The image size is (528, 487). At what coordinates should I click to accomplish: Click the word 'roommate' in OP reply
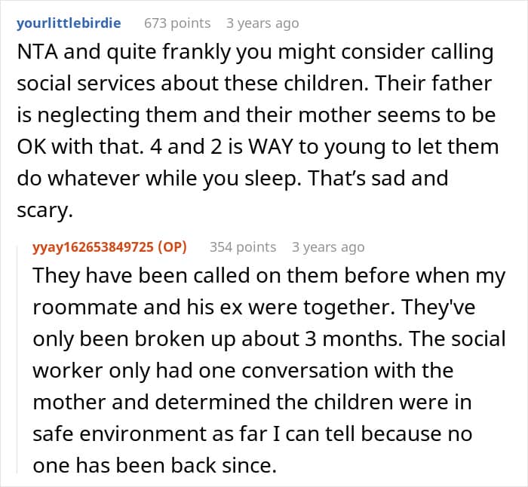[85, 308]
